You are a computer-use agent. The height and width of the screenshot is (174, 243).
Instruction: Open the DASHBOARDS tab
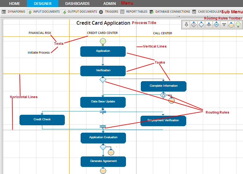(x=78, y=4)
